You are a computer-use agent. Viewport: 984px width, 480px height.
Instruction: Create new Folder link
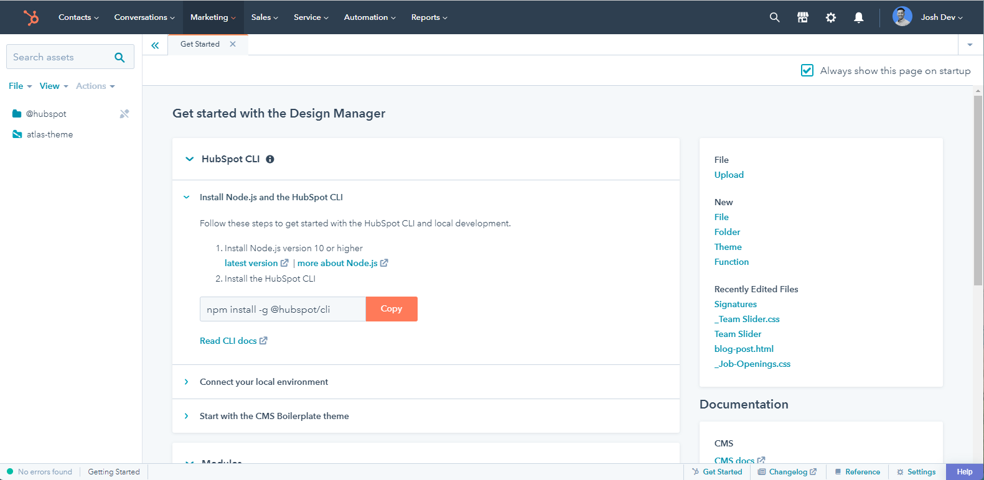pyautogui.click(x=727, y=232)
